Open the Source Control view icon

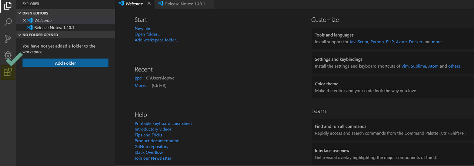tap(8, 39)
